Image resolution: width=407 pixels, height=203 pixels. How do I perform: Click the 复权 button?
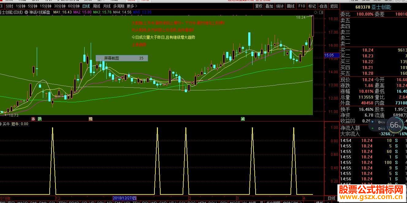259,6
